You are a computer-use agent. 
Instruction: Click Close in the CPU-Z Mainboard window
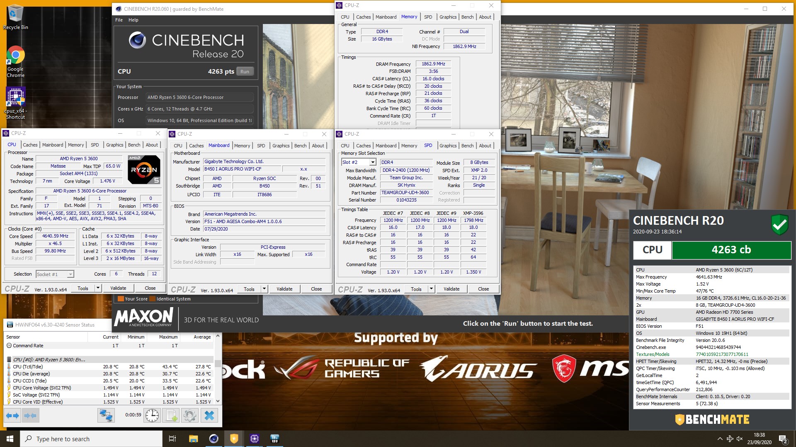(x=316, y=289)
